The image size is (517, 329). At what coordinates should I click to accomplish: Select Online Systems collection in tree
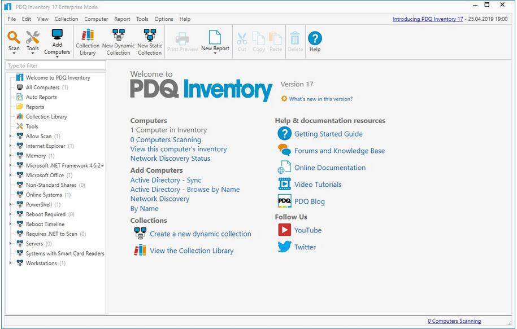44,195
